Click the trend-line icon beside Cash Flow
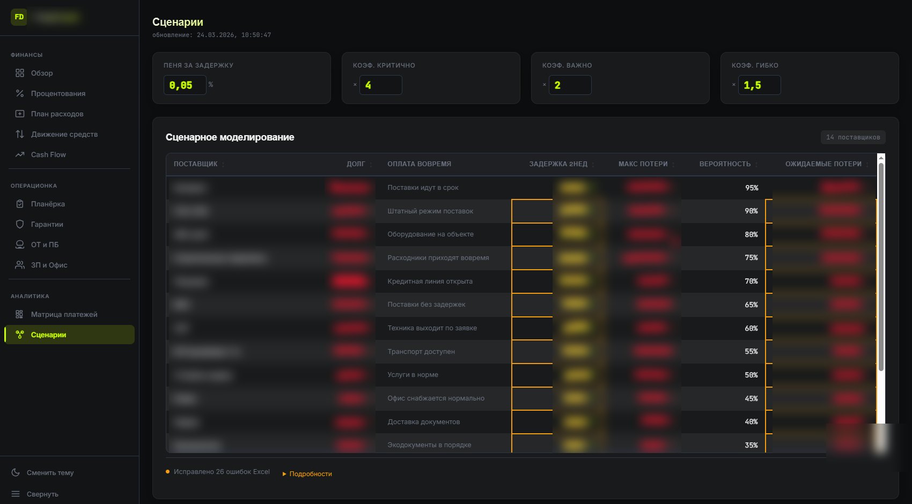The width and height of the screenshot is (912, 504). coord(20,154)
